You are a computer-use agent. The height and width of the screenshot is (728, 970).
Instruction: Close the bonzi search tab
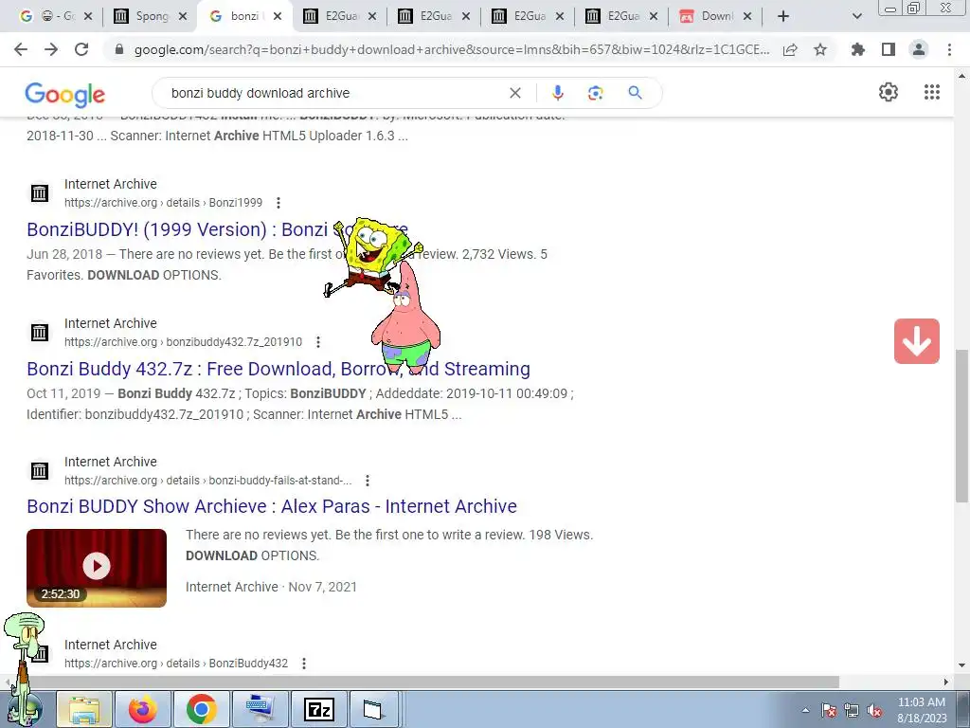pos(278,17)
